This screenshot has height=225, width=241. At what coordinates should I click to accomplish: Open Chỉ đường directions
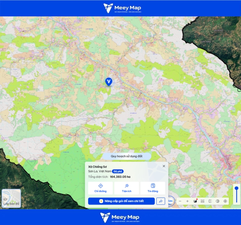[x=101, y=188]
